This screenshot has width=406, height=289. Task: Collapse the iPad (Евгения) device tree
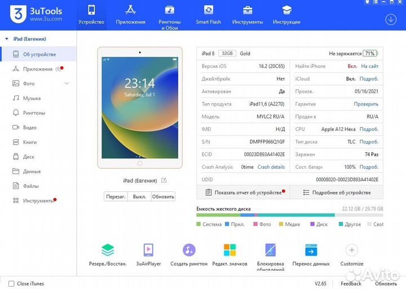pos(6,39)
